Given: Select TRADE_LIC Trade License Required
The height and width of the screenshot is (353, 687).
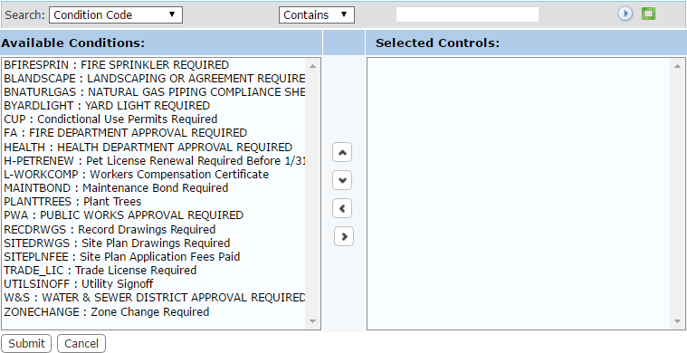Looking at the screenshot, I should coord(154,271).
